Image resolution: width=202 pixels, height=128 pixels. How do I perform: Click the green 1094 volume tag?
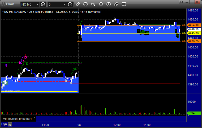(x=194, y=113)
